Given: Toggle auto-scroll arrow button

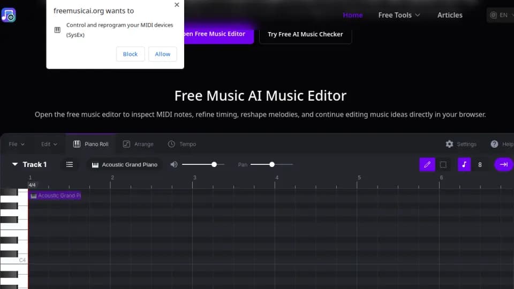Looking at the screenshot, I should [x=504, y=164].
